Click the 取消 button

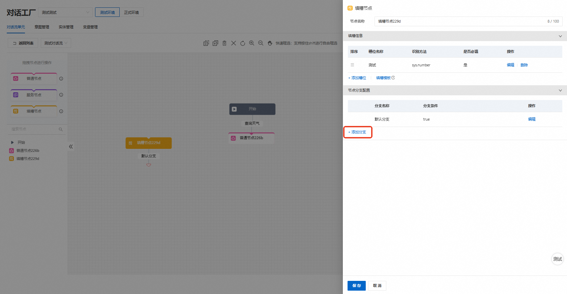point(377,286)
